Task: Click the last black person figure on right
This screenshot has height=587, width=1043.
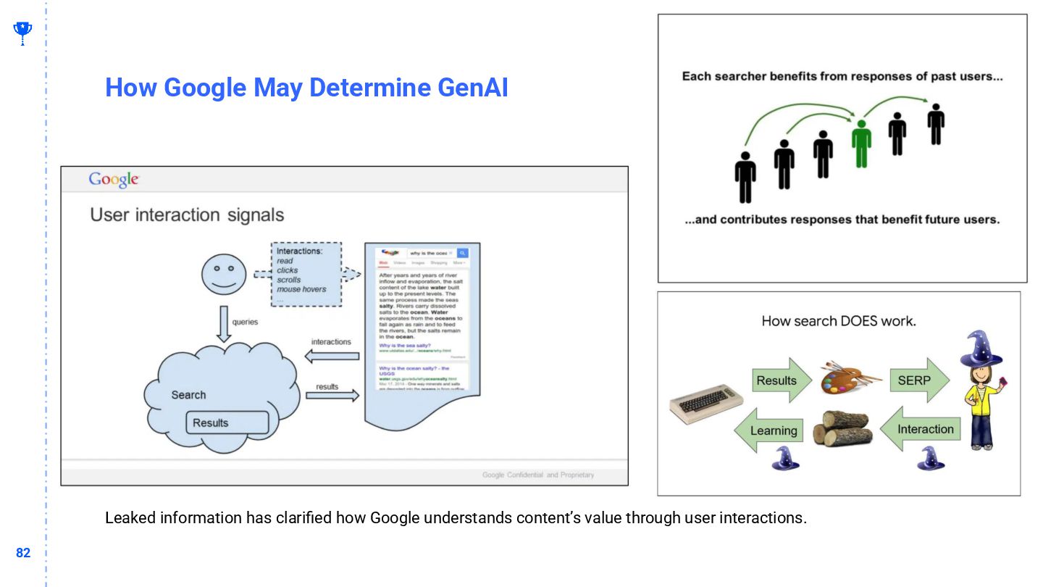Action: pyautogui.click(x=936, y=124)
